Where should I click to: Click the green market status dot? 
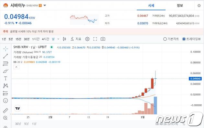pos(52,47)
